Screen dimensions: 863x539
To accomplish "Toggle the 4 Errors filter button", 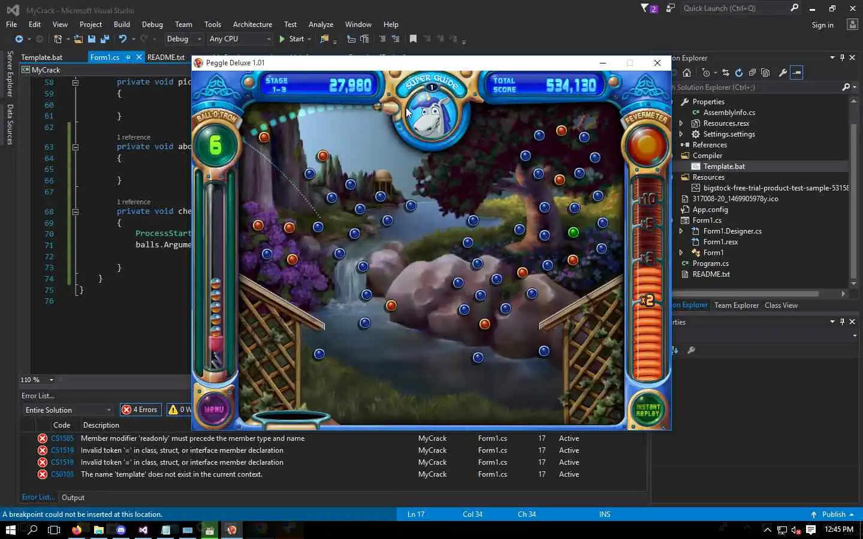I will (140, 410).
